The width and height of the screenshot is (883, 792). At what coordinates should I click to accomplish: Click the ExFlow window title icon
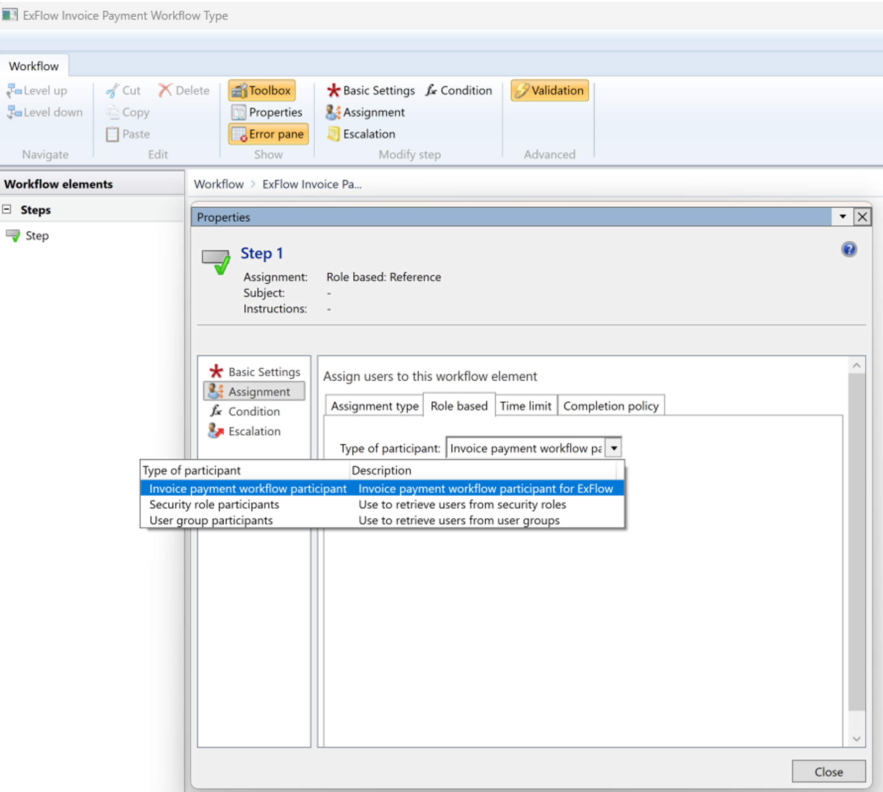pyautogui.click(x=10, y=15)
